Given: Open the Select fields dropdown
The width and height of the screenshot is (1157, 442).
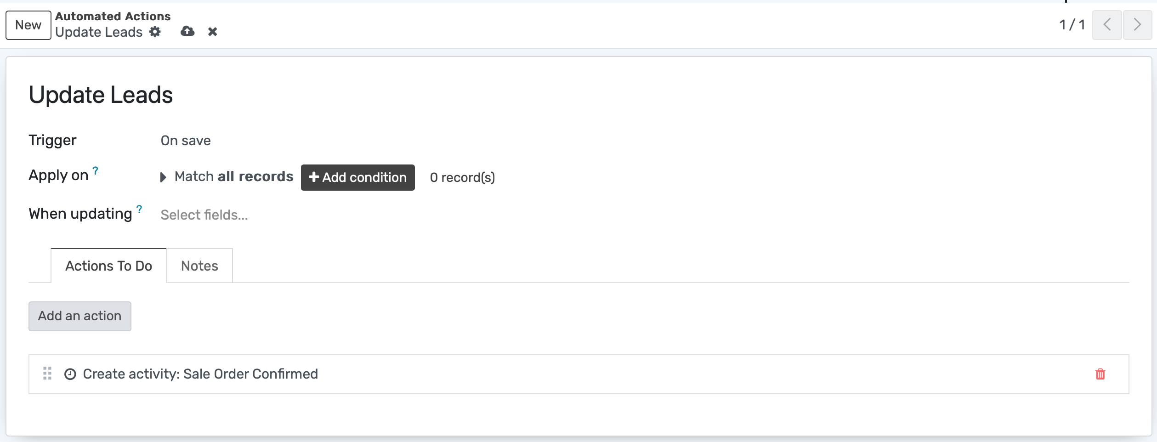Looking at the screenshot, I should click(204, 215).
